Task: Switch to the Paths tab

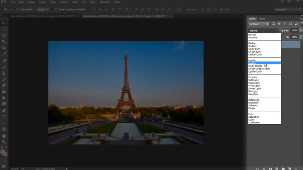Action: pyautogui.click(x=262, y=18)
